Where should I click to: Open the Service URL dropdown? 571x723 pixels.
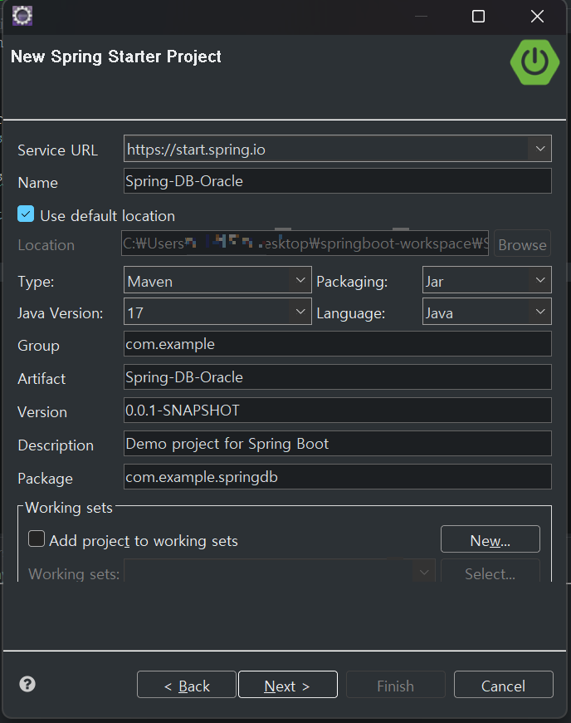[539, 149]
